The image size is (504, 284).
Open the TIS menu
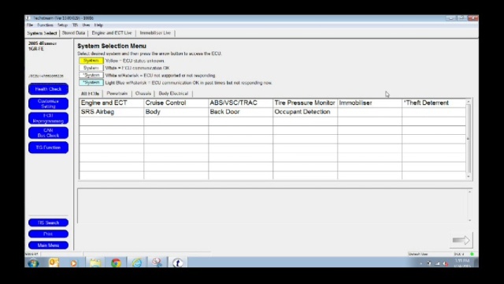coord(75,25)
